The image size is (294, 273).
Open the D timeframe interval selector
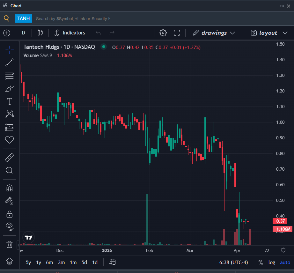pyautogui.click(x=23, y=33)
